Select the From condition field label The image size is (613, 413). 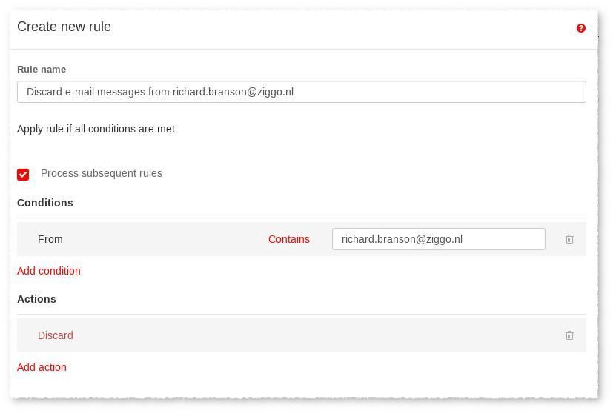pos(50,239)
